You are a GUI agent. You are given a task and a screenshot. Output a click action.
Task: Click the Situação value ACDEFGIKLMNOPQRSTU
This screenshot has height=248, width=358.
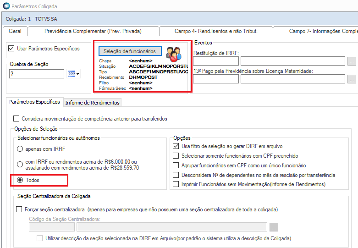(158, 66)
